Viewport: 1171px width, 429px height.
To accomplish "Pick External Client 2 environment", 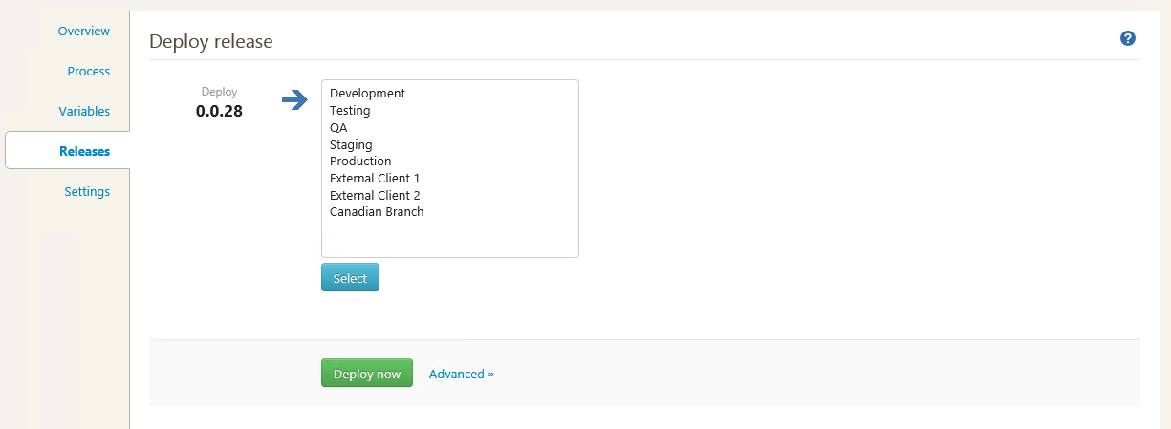I will pos(375,196).
